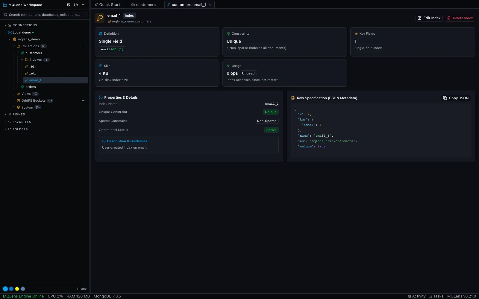Click plus icon beside MQLens Workspace title
The image size is (479, 299).
pos(83,5)
